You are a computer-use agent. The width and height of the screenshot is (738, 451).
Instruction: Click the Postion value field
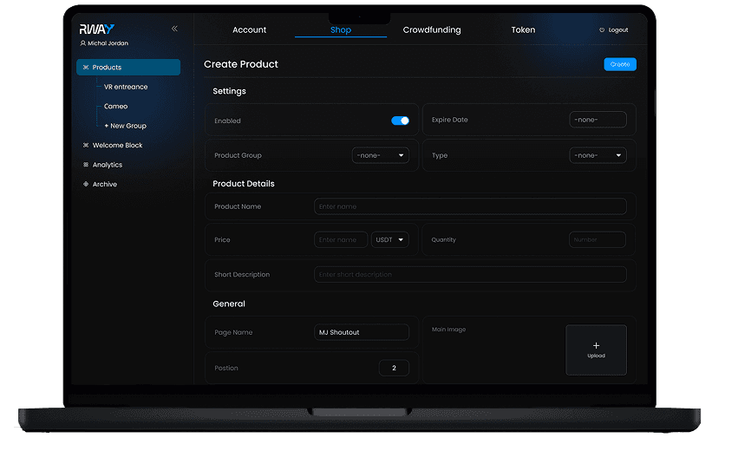point(394,368)
